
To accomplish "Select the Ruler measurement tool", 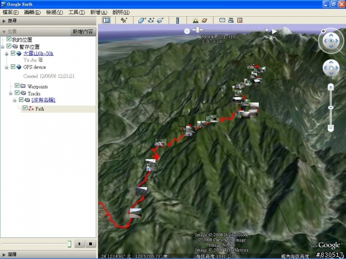I will pos(178,21).
